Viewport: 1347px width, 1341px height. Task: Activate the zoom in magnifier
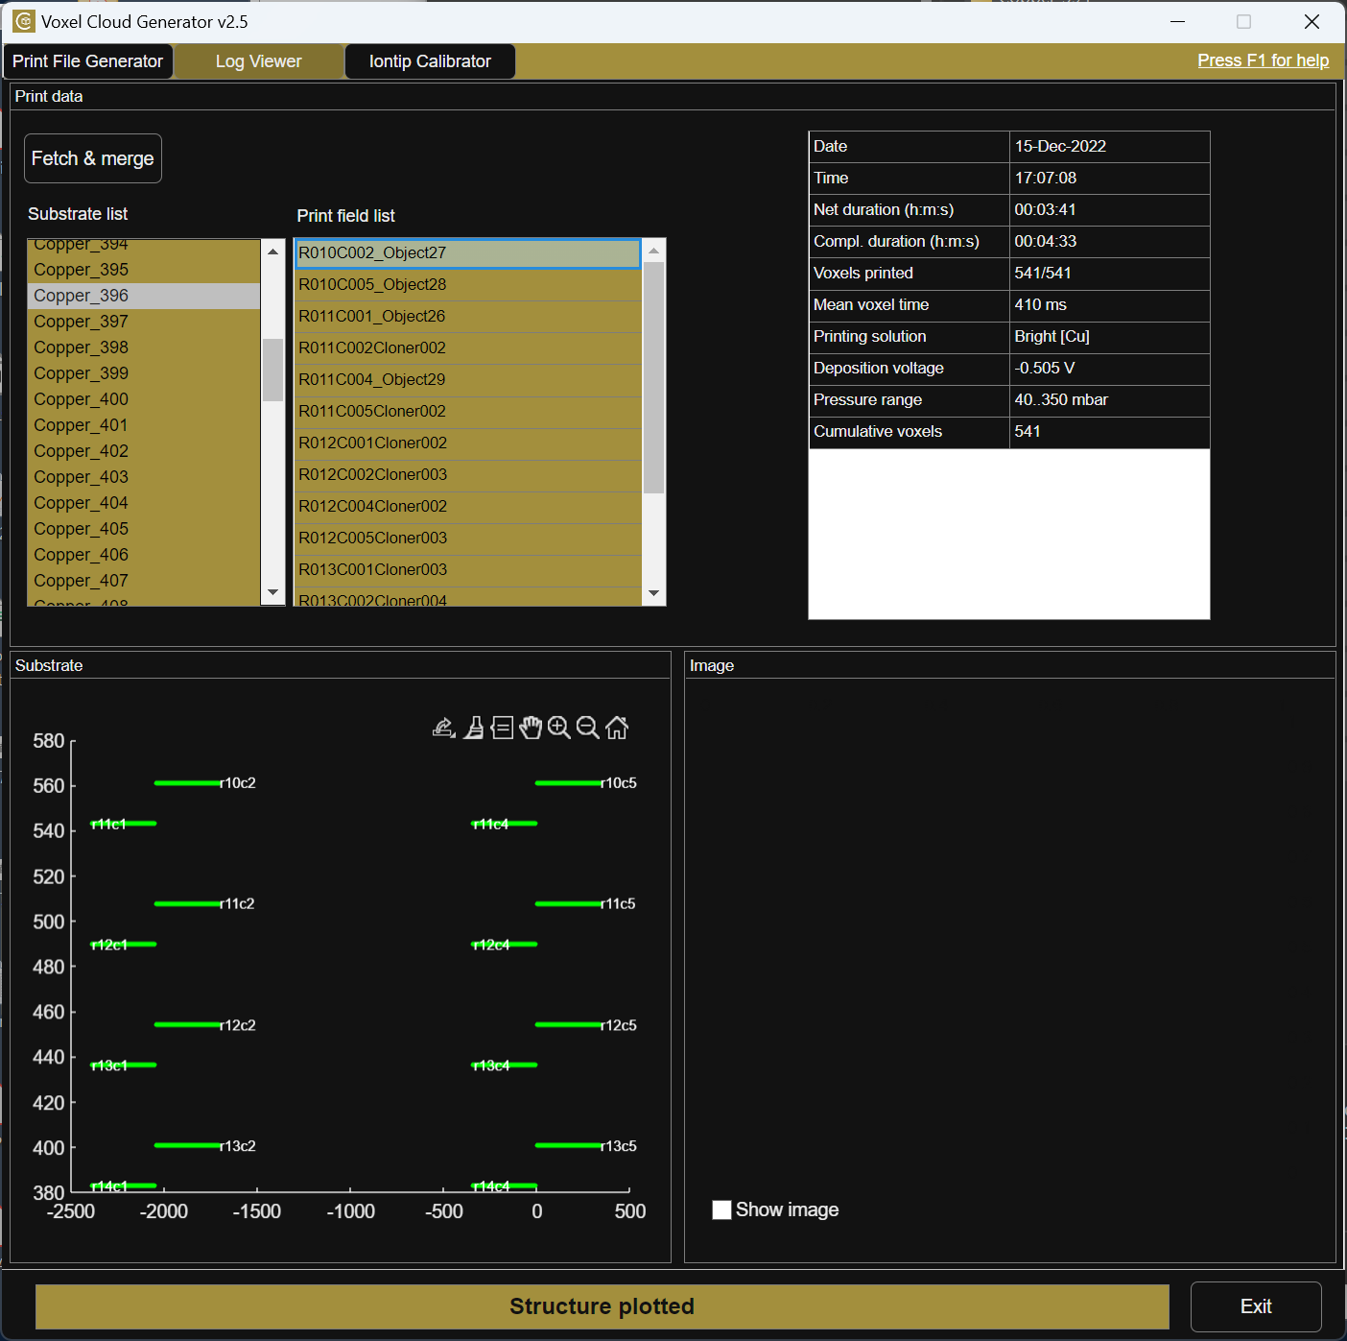point(559,728)
